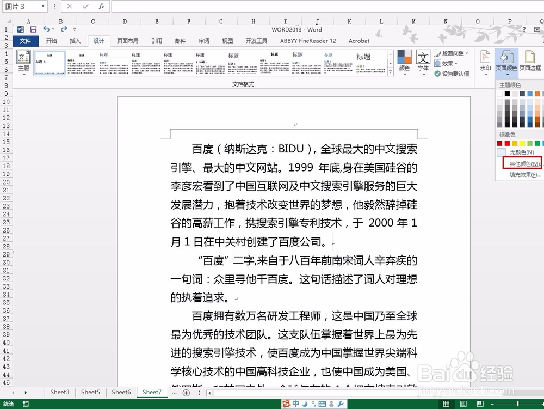This screenshot has width=544, height=409.
Task: Select row header 10
Action: coord(6,102)
